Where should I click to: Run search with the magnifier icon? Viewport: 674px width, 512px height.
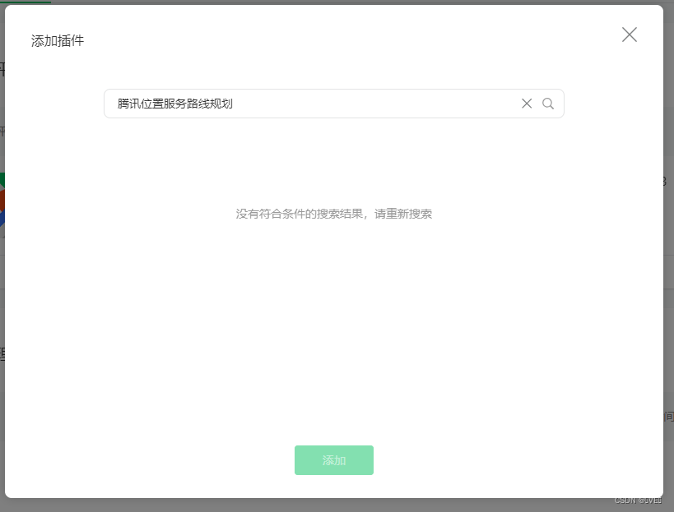point(547,104)
